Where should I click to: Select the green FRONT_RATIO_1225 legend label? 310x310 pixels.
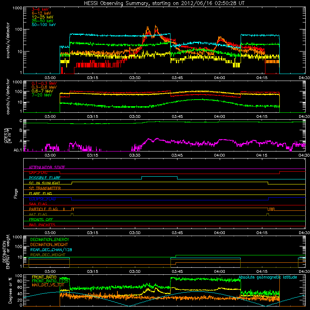point(50,281)
